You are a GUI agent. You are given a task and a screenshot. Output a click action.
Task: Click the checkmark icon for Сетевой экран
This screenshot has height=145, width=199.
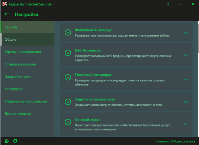(68, 124)
